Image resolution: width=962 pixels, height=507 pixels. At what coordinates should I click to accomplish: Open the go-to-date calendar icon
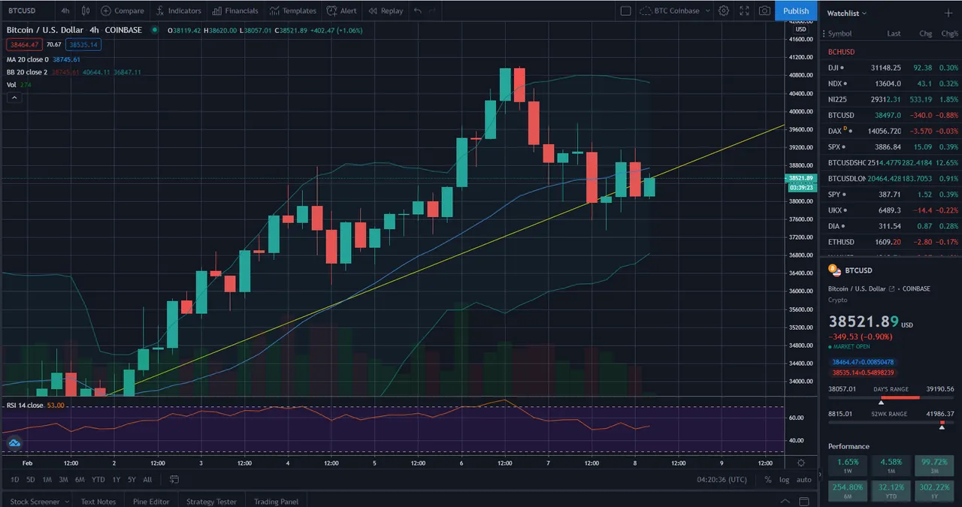point(174,479)
